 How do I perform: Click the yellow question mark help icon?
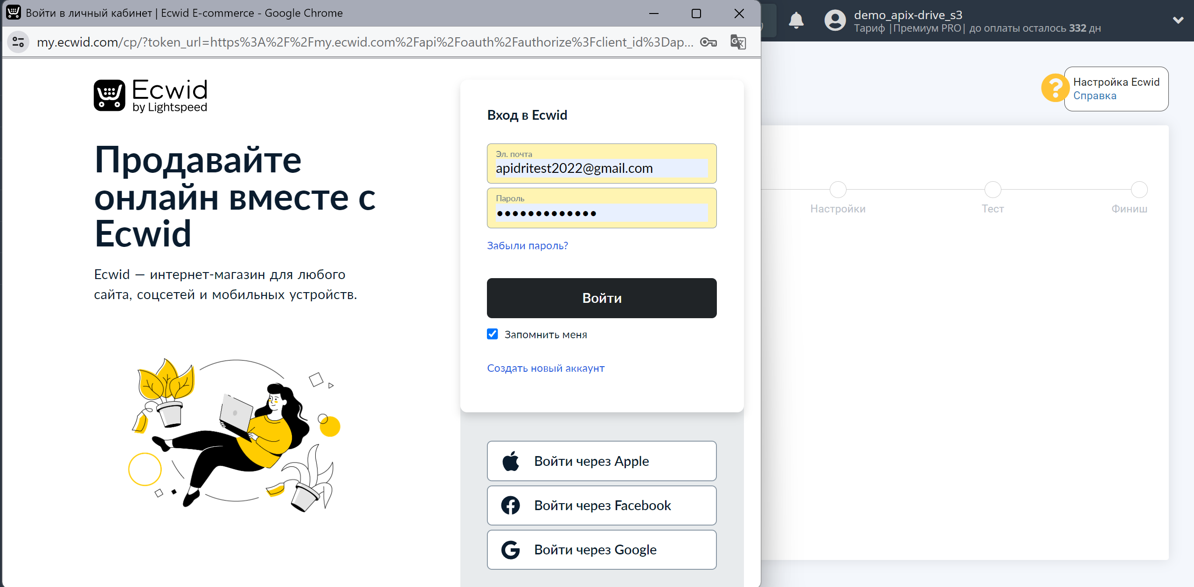tap(1055, 88)
